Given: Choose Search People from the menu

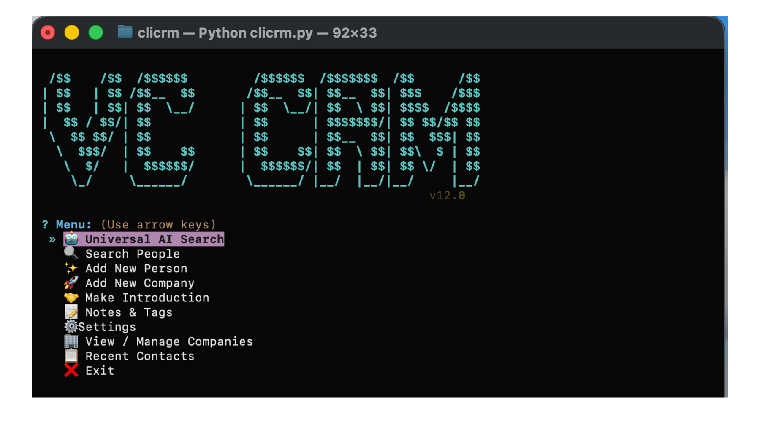Looking at the screenshot, I should coord(133,254).
